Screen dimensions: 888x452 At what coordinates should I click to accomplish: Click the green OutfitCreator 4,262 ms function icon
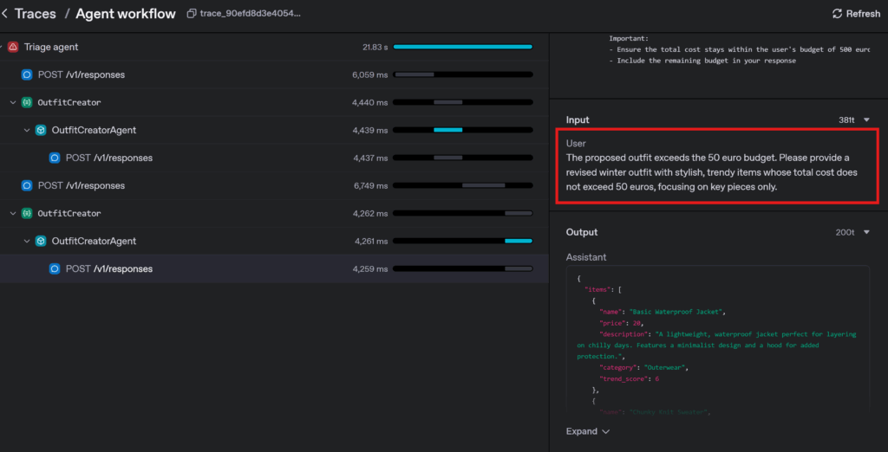27,213
